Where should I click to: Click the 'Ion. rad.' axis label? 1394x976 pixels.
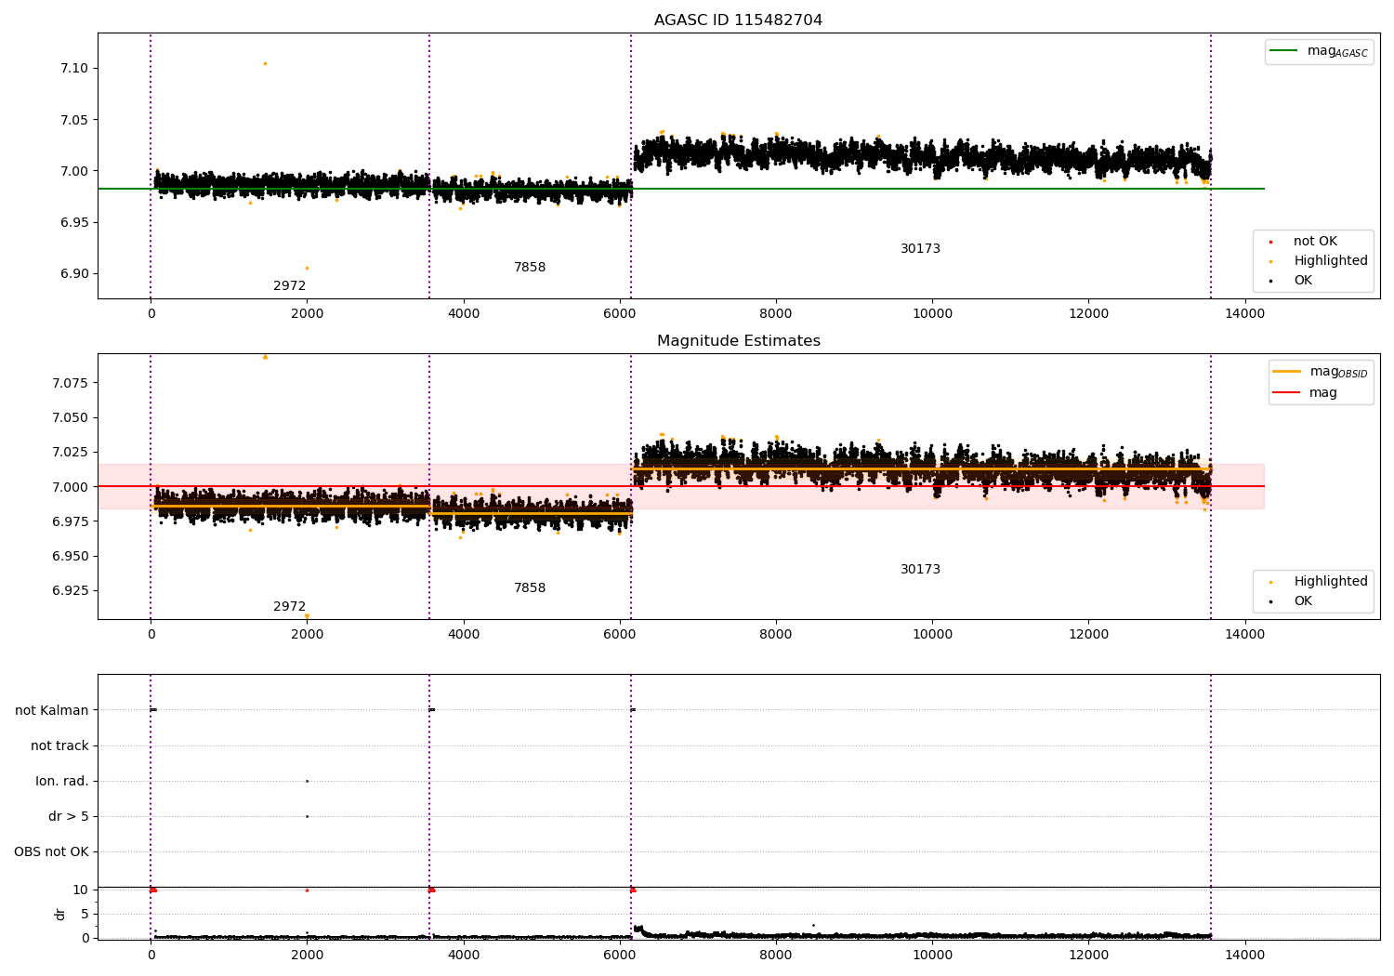(x=62, y=782)
